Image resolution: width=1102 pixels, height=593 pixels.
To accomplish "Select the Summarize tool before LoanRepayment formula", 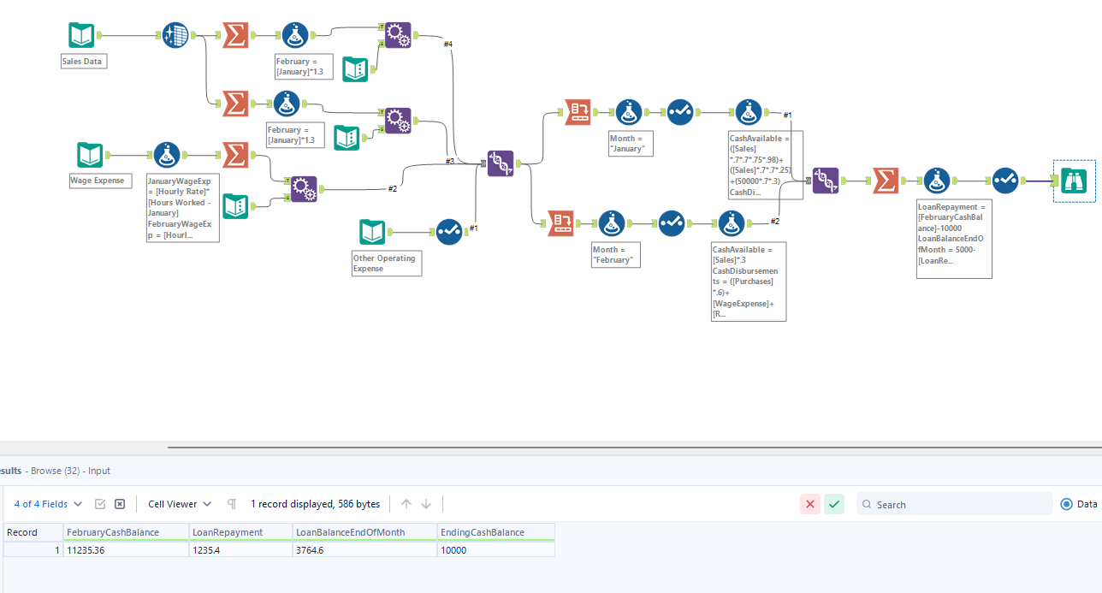I will [886, 181].
